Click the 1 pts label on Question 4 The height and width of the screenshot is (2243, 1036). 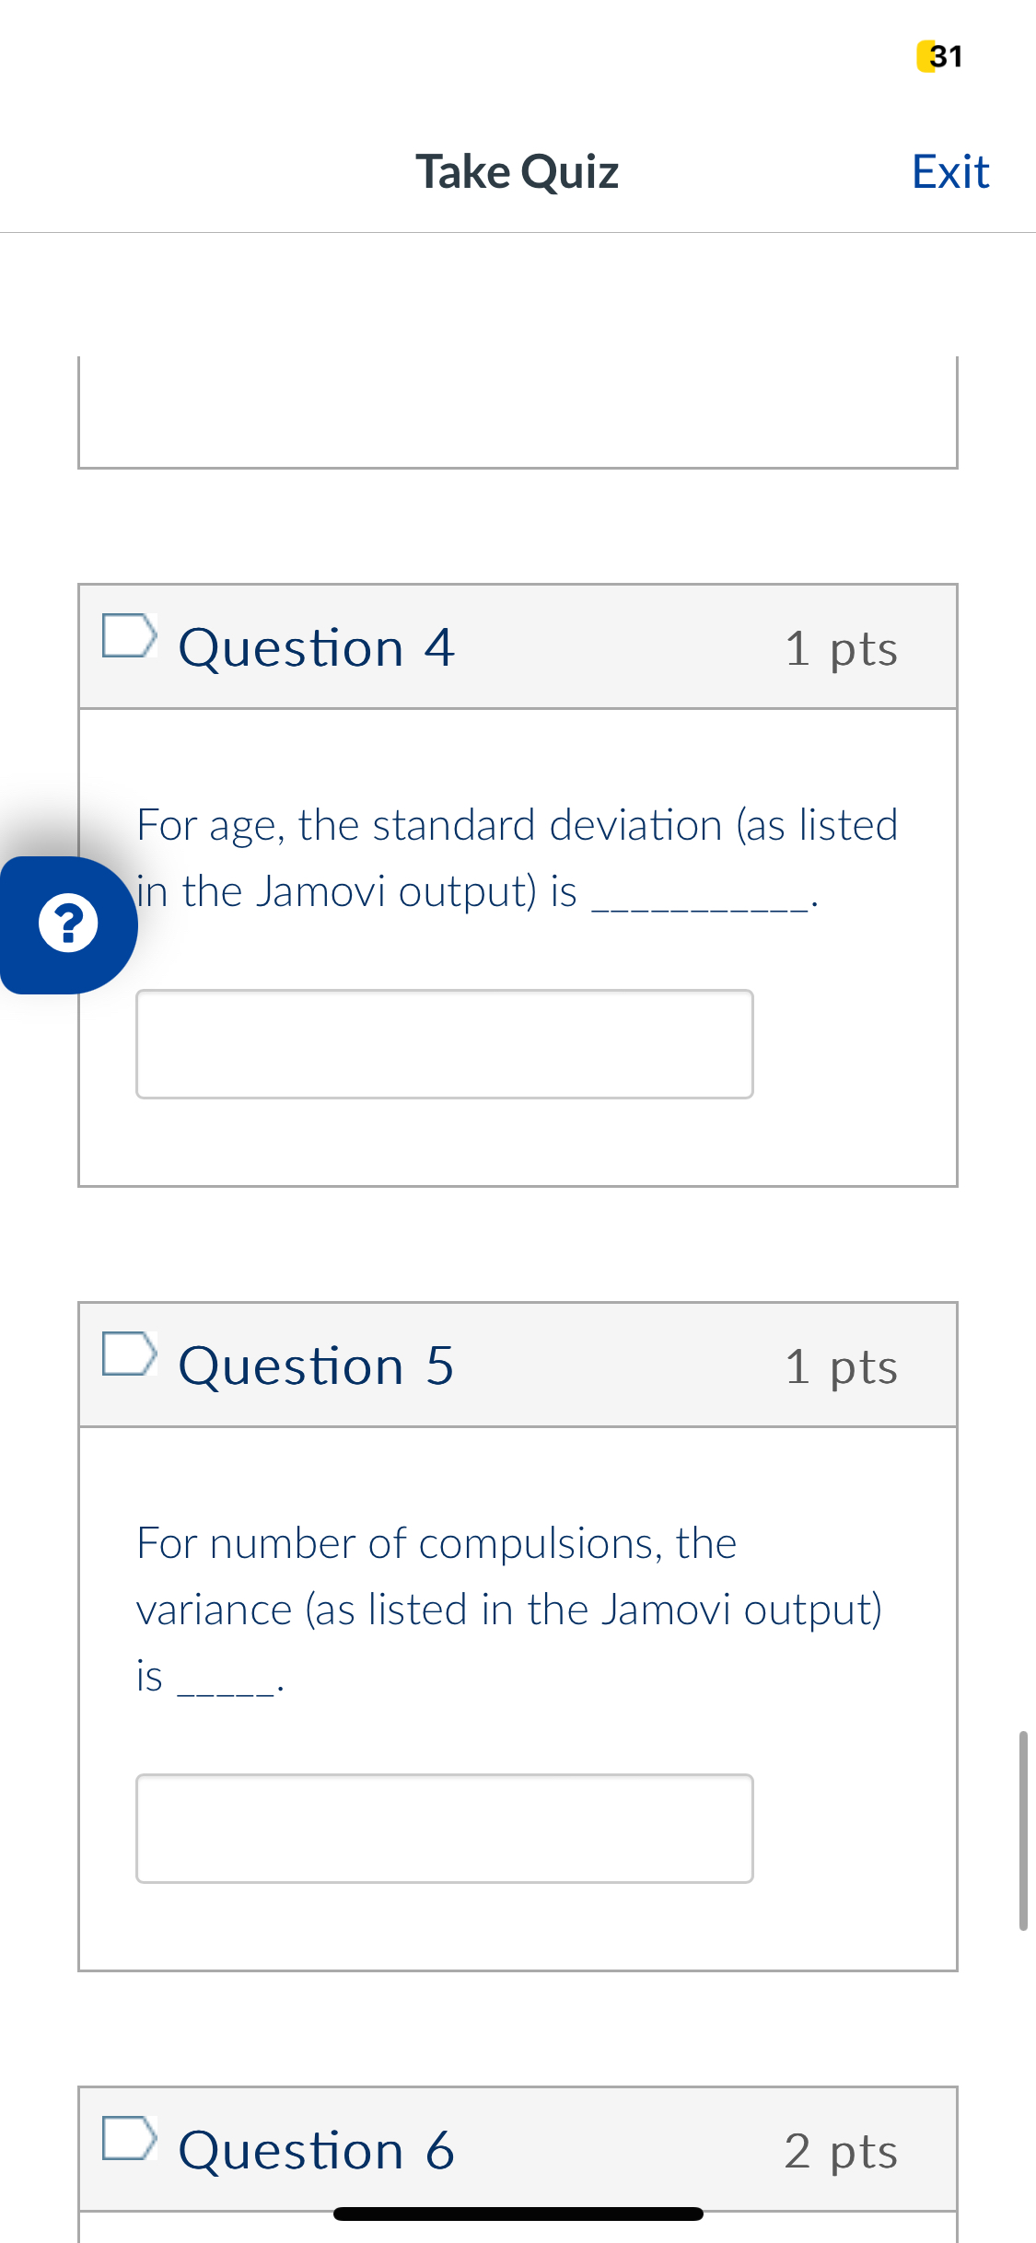[841, 647]
